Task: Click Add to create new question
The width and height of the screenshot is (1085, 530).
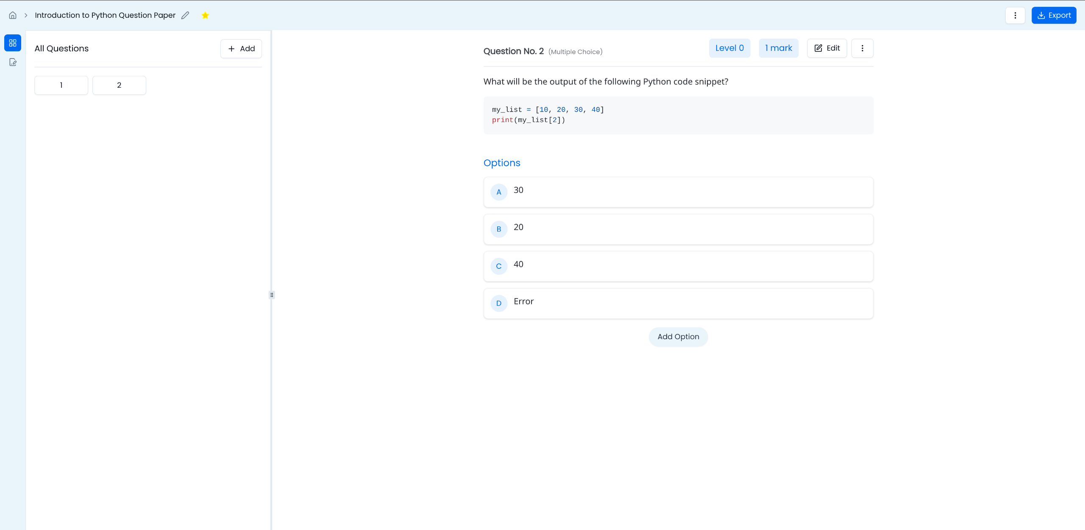Action: (241, 49)
